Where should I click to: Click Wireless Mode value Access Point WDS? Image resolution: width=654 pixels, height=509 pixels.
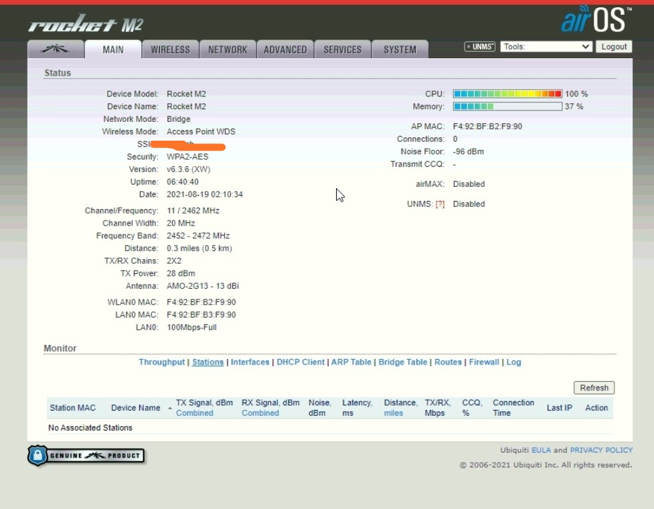(x=201, y=131)
